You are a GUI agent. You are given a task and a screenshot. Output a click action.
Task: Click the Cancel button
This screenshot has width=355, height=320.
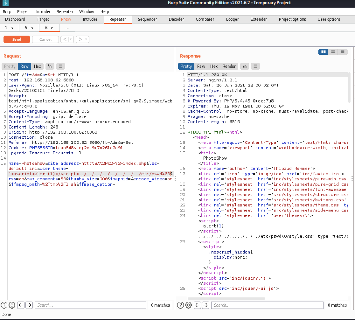(x=46, y=39)
